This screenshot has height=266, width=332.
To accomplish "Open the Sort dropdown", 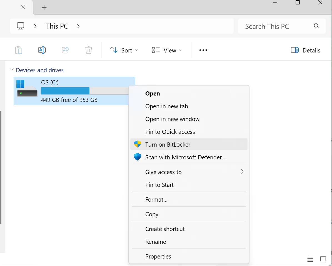I will click(124, 50).
